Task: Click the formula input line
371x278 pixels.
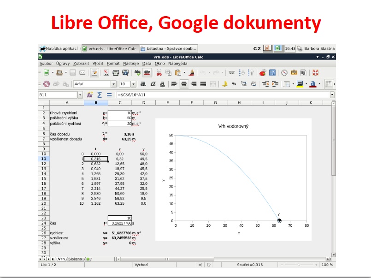Action: tap(223, 95)
